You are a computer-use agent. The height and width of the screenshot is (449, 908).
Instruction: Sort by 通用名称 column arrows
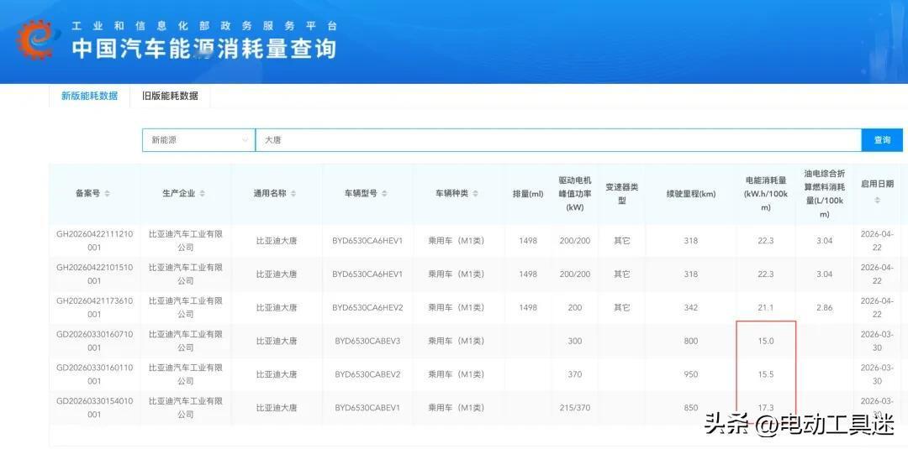pyautogui.click(x=293, y=194)
